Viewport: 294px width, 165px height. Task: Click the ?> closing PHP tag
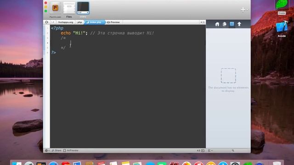(53, 53)
